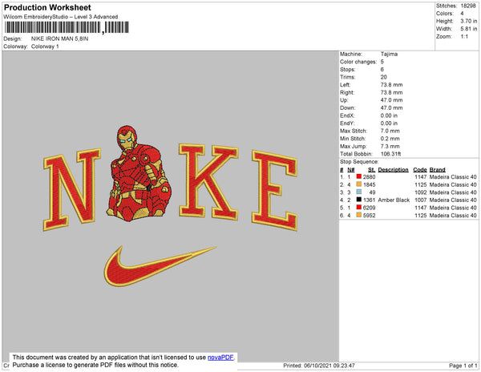Click the stitch count 5952 in row 6

369,216
